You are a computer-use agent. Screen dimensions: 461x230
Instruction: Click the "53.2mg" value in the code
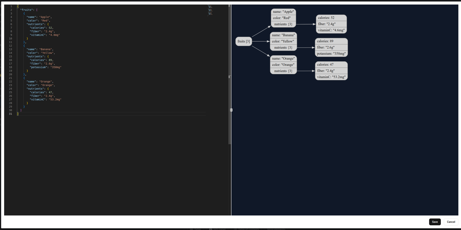[x=55, y=99]
